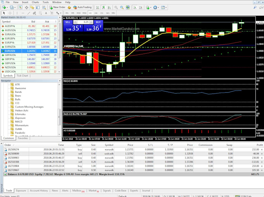Select the MACD indicator in Navigator
The height and width of the screenshot is (197, 264).
pyautogui.click(x=19, y=122)
